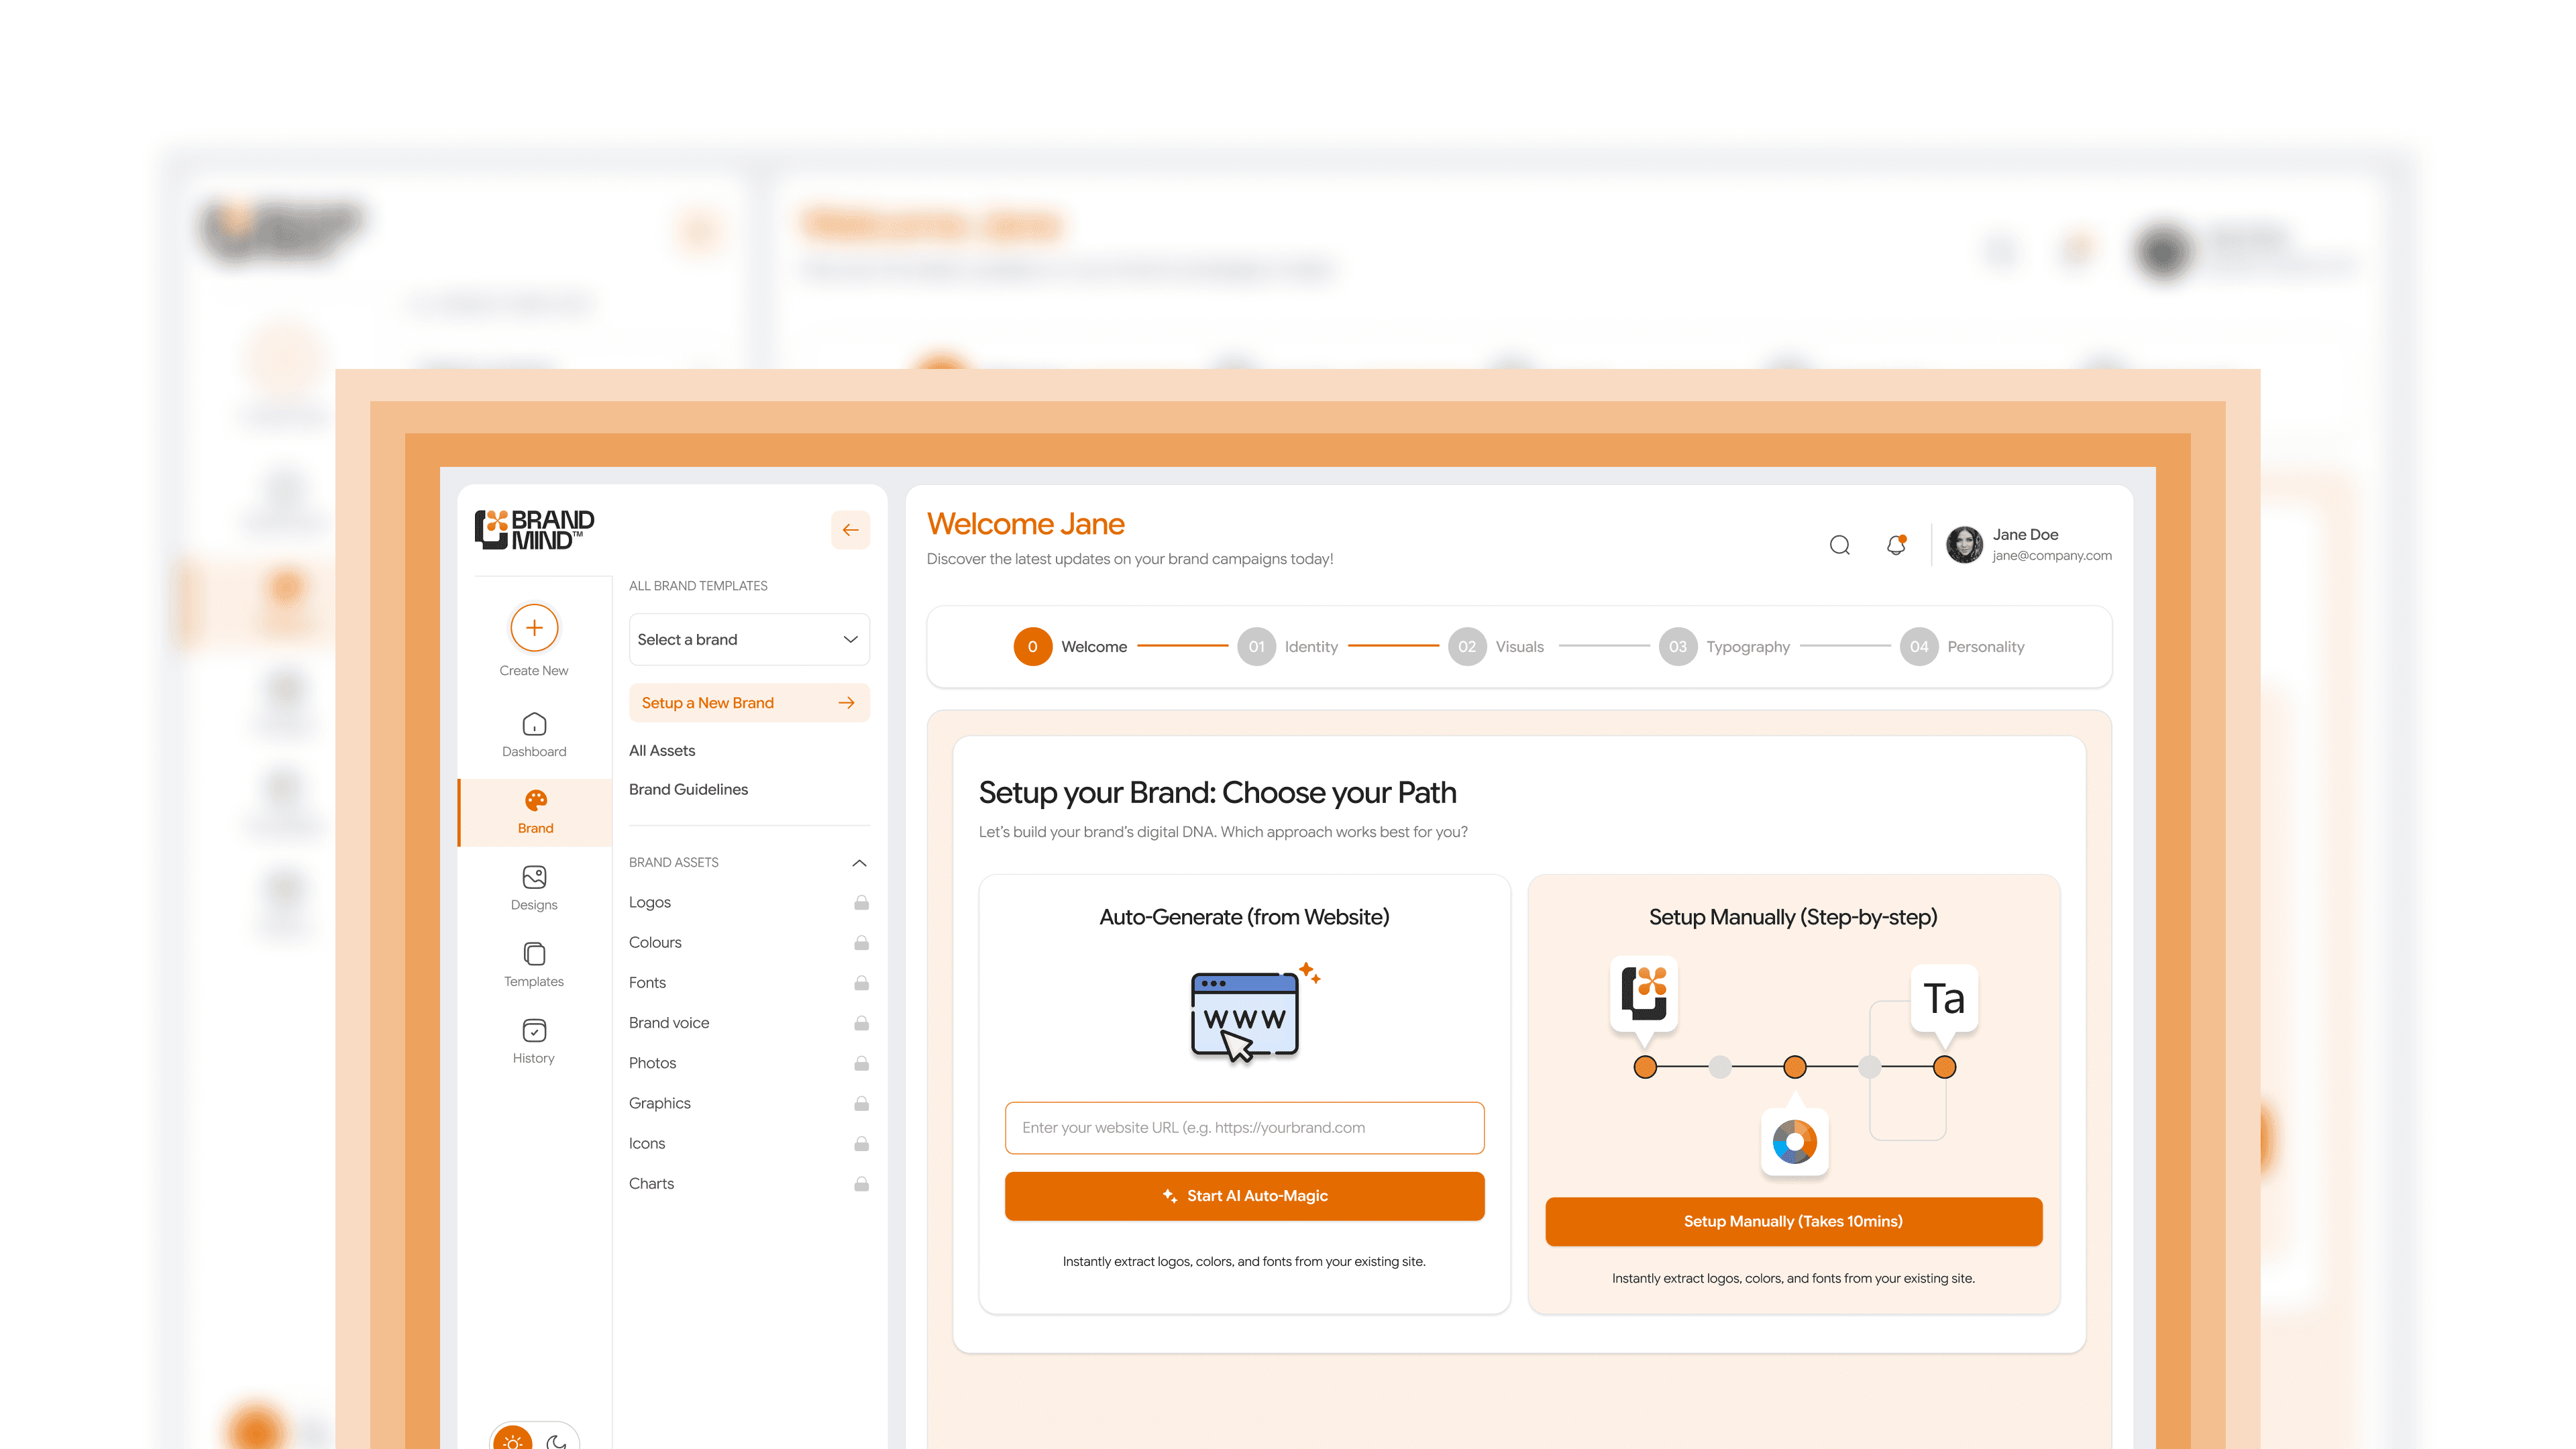Collapse the Brand Assets section chevron
This screenshot has width=2576, height=1449.
tap(859, 862)
